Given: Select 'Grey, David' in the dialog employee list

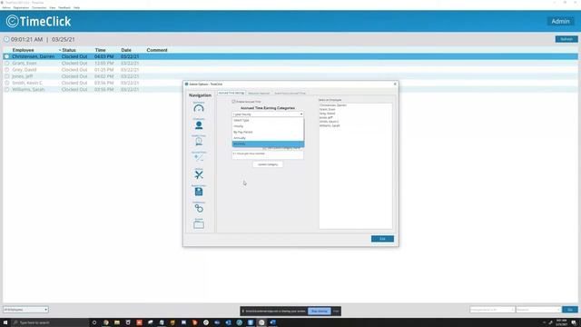Looking at the screenshot, I should tap(327, 114).
